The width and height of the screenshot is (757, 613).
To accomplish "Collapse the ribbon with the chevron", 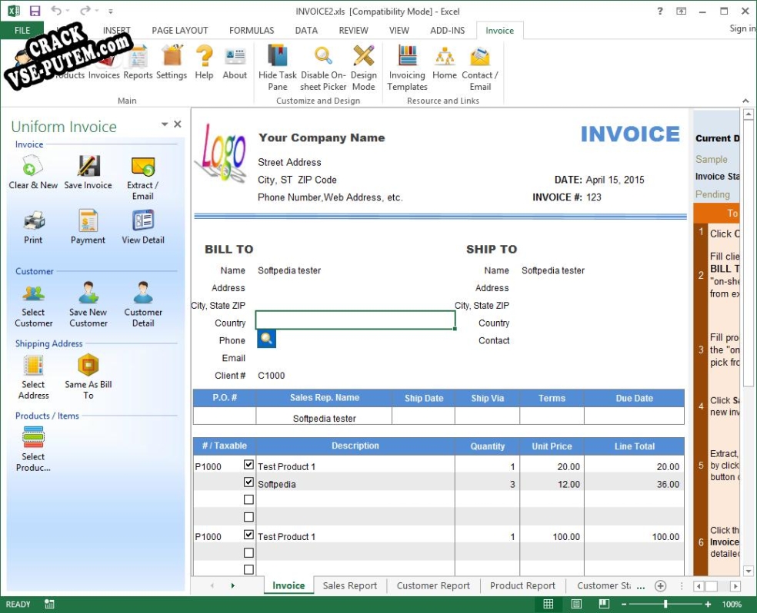I will [746, 101].
